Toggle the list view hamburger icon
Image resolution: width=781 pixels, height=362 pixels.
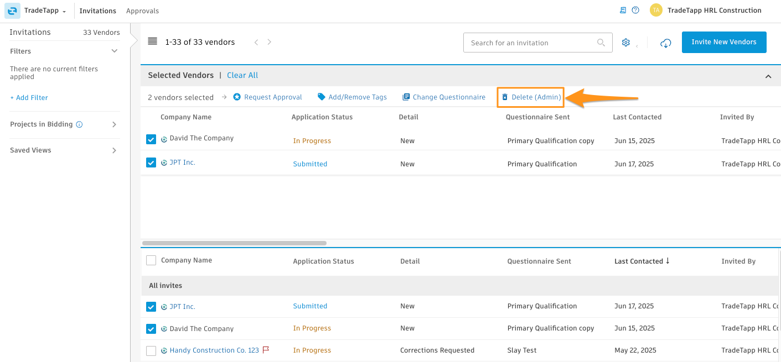[x=153, y=41]
